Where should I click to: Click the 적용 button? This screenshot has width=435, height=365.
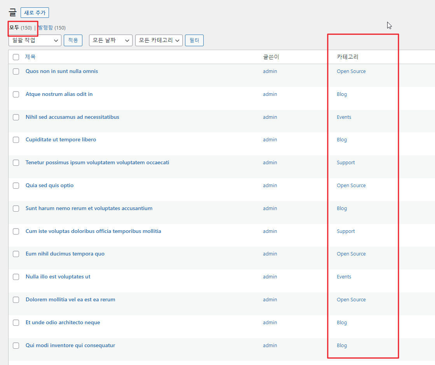(73, 40)
